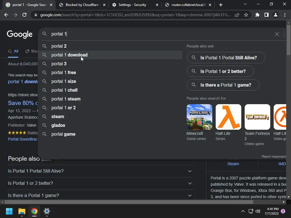Choose suggestion 'portal 2'

point(110,46)
